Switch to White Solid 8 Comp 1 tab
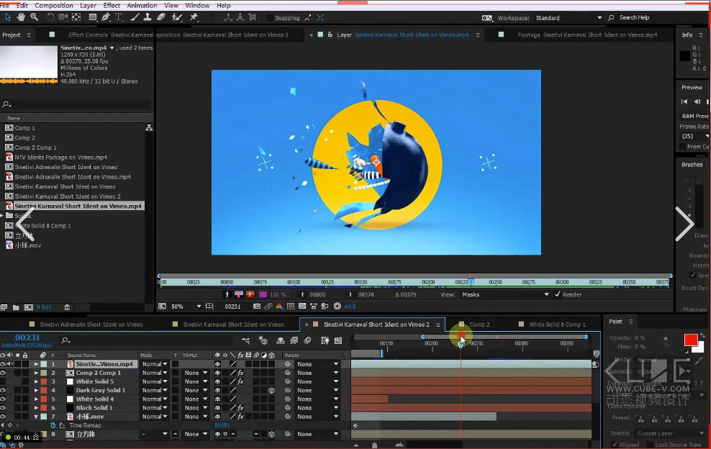 point(557,325)
